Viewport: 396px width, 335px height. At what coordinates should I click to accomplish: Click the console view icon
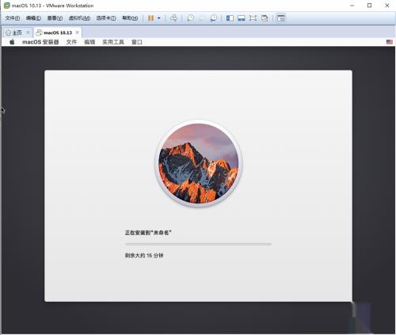click(x=281, y=18)
